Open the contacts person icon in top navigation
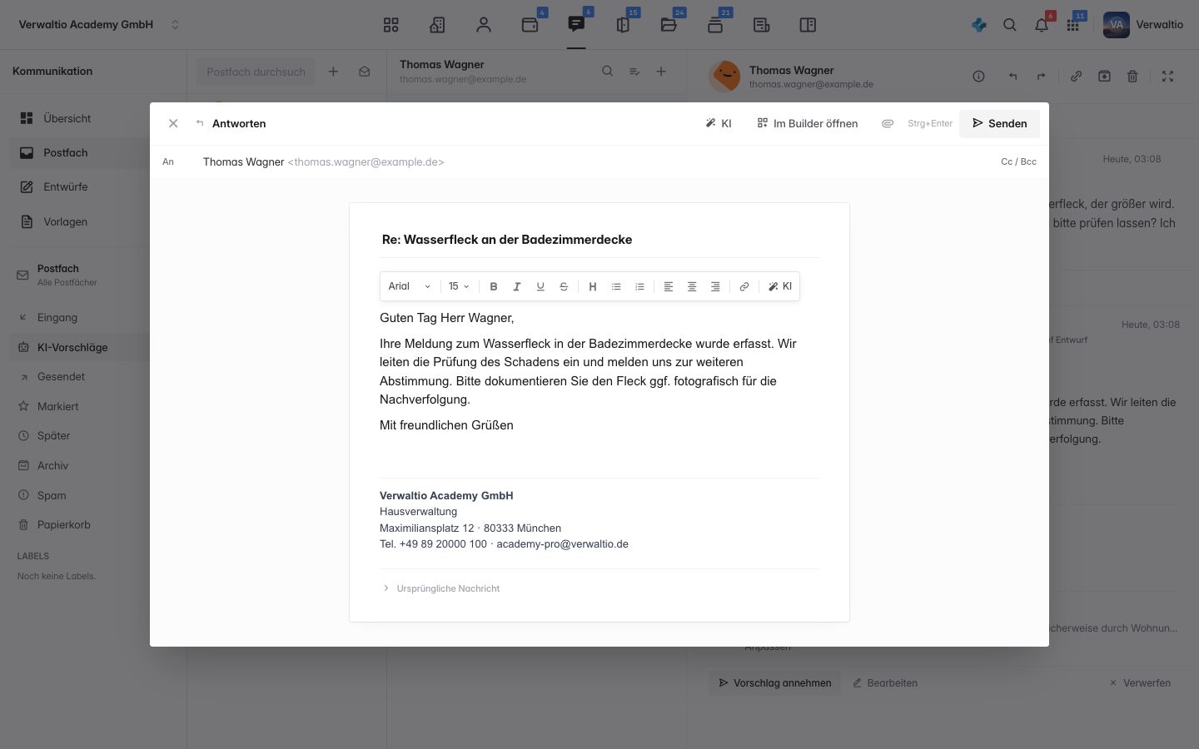The width and height of the screenshot is (1199, 749). pos(484,25)
